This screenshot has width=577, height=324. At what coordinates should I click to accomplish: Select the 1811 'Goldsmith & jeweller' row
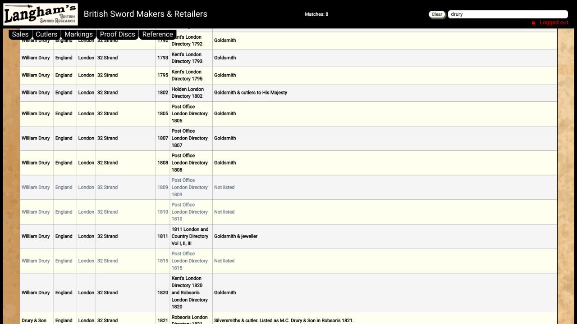[x=236, y=236]
